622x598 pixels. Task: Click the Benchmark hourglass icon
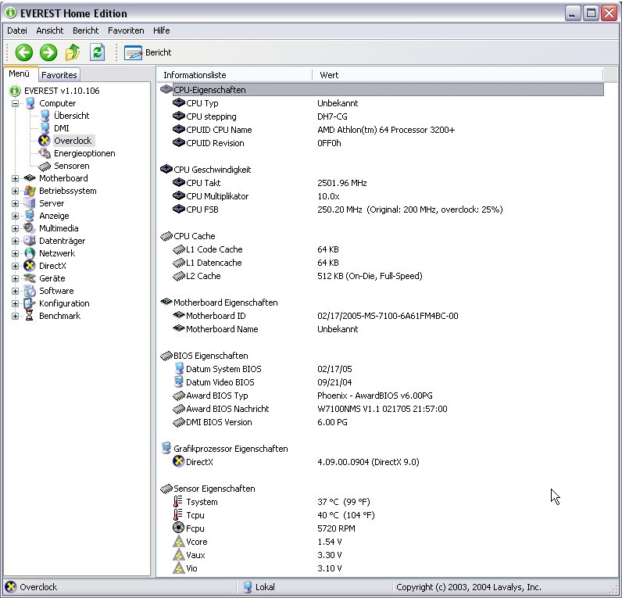[x=30, y=316]
